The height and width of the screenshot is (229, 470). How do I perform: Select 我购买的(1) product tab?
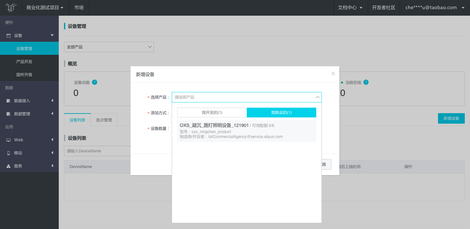click(281, 113)
